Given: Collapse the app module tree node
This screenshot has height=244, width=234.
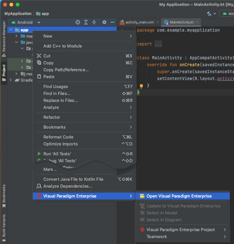Looking at the screenshot, I should point(11,30).
